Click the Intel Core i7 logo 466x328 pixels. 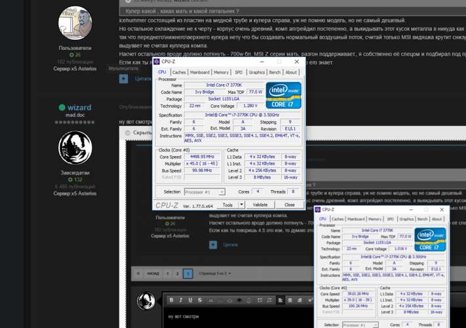coord(283,94)
